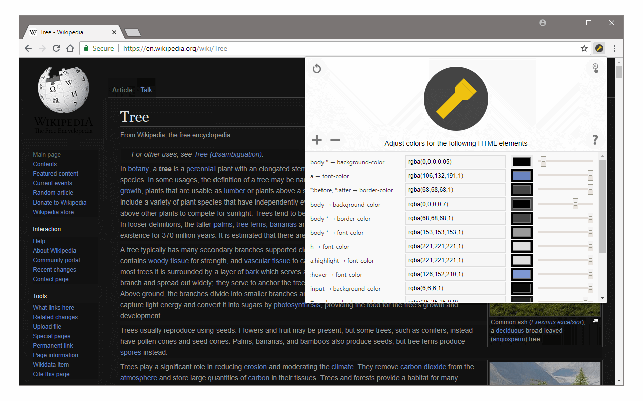Click the popup scrollbar down arrow
This screenshot has height=401, width=643.
pos(603,298)
